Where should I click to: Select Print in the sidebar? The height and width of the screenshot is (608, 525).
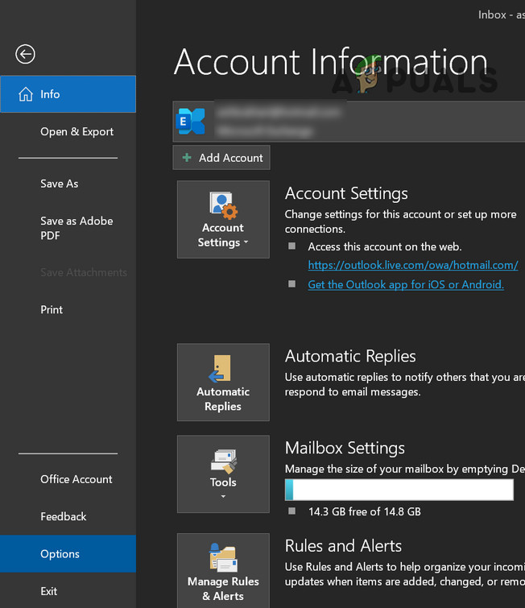point(52,309)
